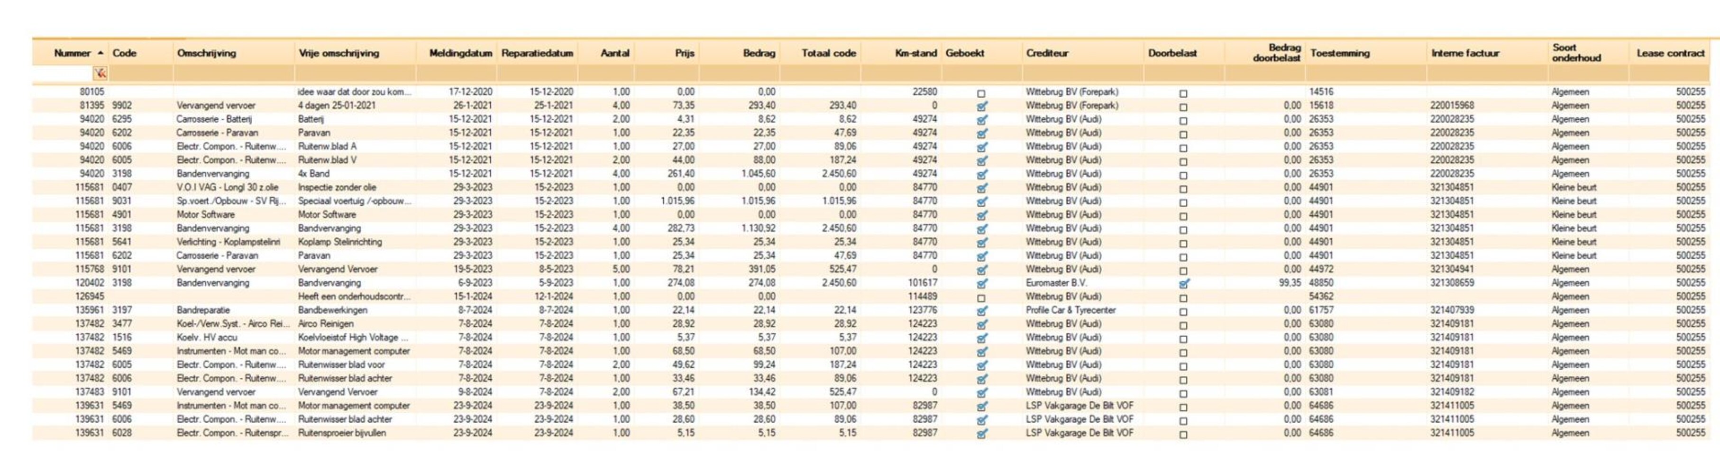The height and width of the screenshot is (455, 1720).
Task: Tick the Geboekt checkbox for row 80105
Action: coord(981,93)
